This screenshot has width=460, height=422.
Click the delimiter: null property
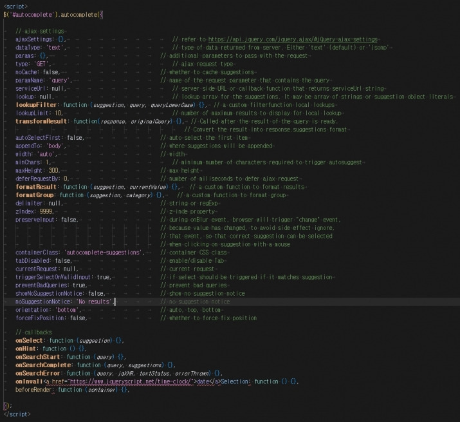pyautogui.click(x=39, y=204)
